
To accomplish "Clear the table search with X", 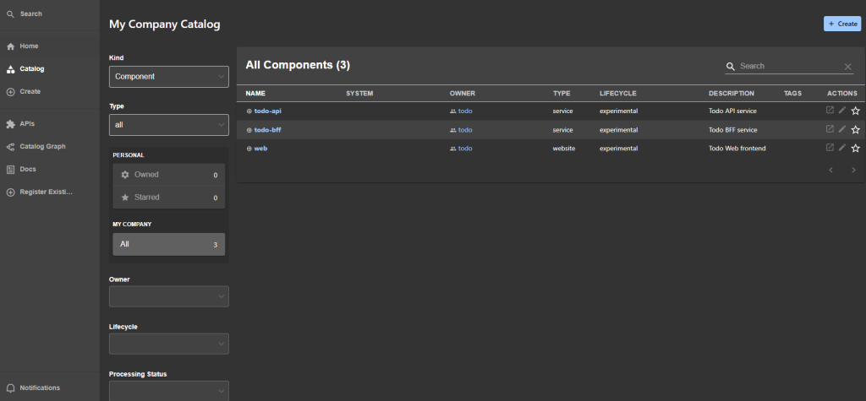I will [847, 67].
